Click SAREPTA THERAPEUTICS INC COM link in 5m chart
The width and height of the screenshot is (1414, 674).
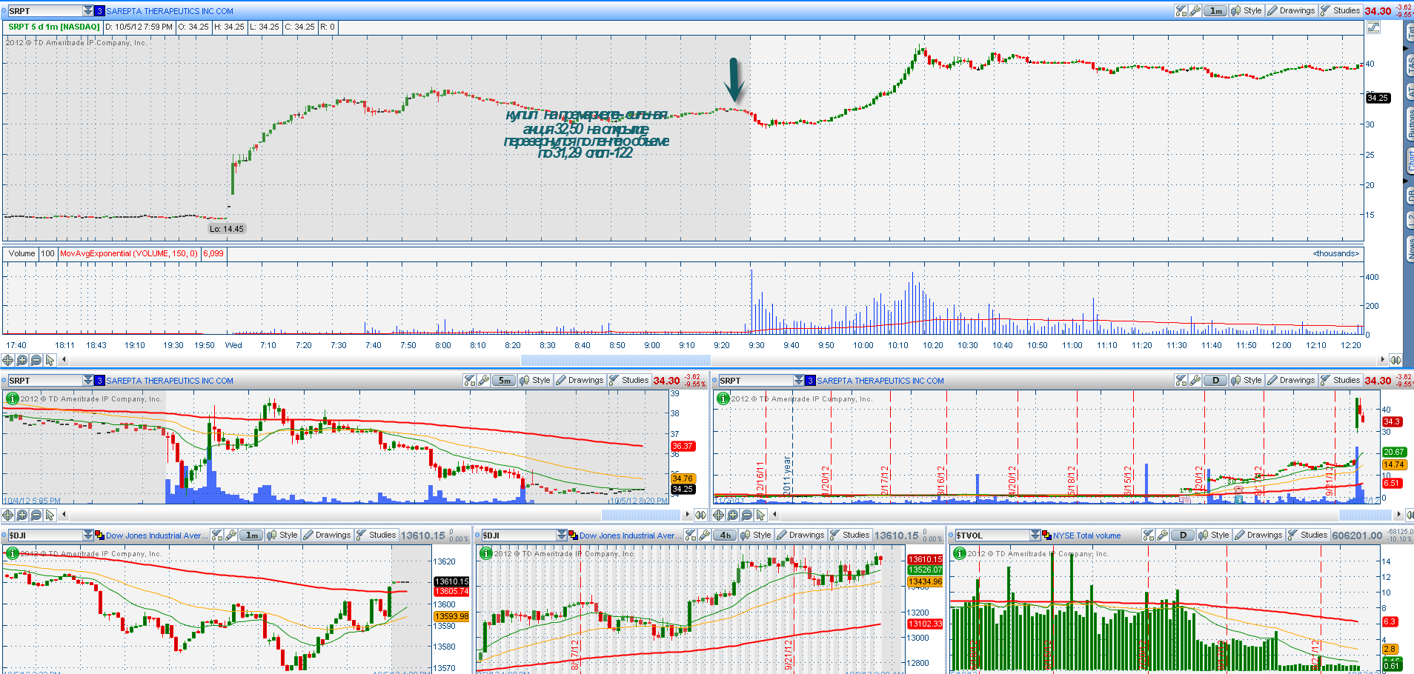[x=170, y=381]
